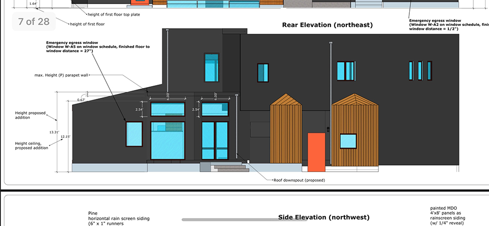Click the "Height ceiling, proposed addition" text

point(32,145)
